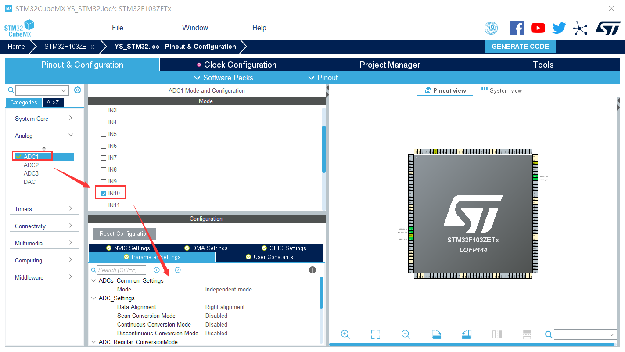The width and height of the screenshot is (625, 352).
Task: Click the peripheral search magnifier icon
Action: click(11, 90)
